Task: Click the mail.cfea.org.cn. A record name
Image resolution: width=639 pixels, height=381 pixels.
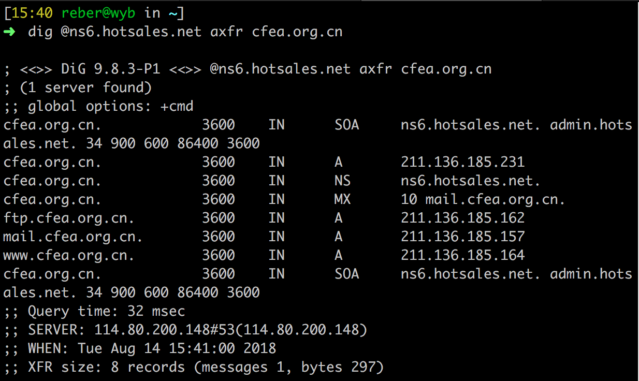Action: click(x=73, y=237)
